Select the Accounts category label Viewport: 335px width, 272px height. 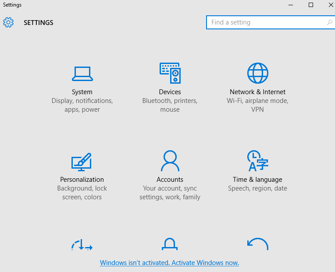(x=170, y=180)
